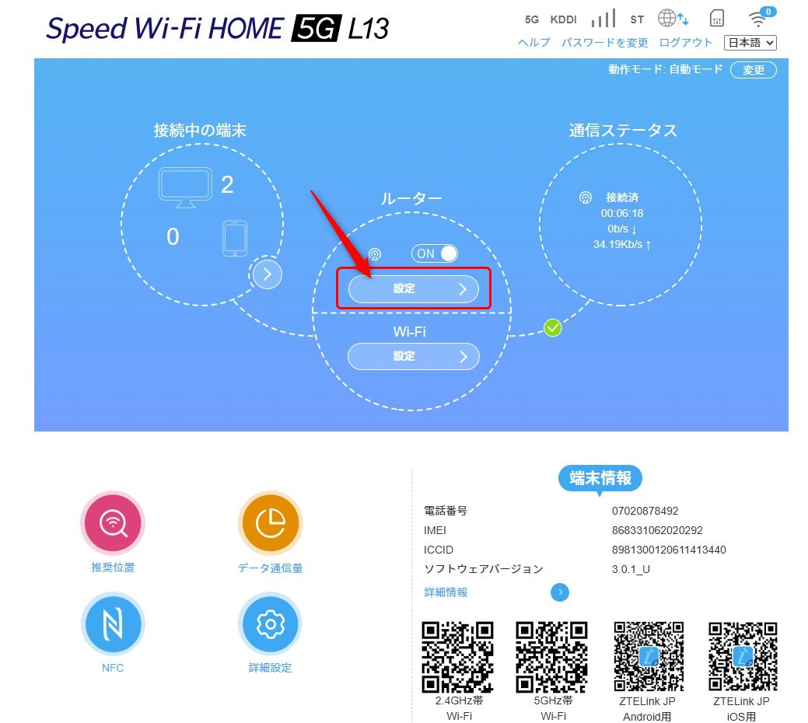Expand 詳細情報 with the blue arrow

click(x=560, y=592)
